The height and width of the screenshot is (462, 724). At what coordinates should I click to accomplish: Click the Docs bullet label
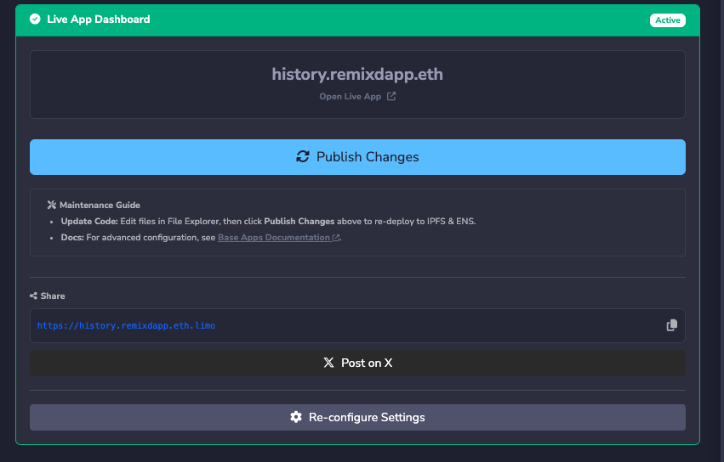72,238
